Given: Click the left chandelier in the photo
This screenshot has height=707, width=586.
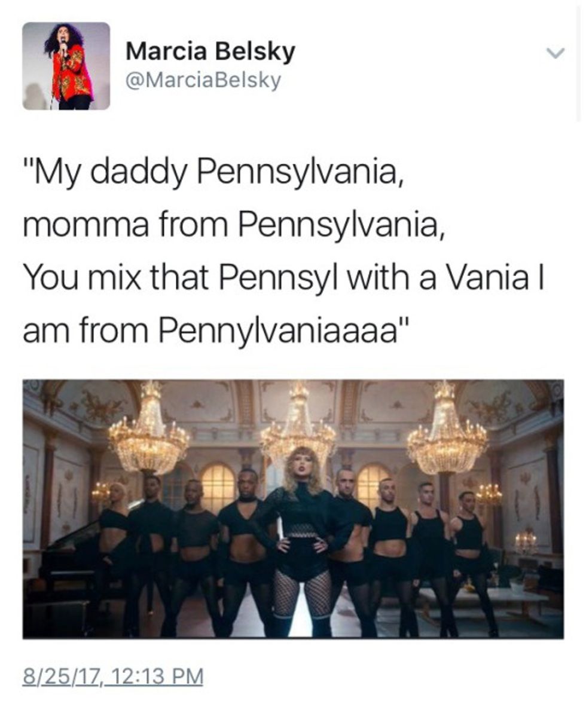Looking at the screenshot, I should point(148,430).
